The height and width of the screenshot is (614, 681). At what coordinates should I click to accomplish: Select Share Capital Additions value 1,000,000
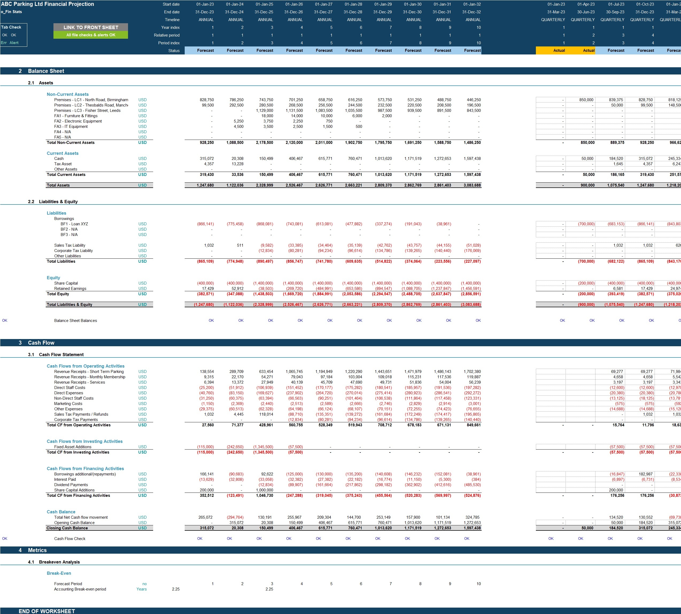(x=265, y=490)
